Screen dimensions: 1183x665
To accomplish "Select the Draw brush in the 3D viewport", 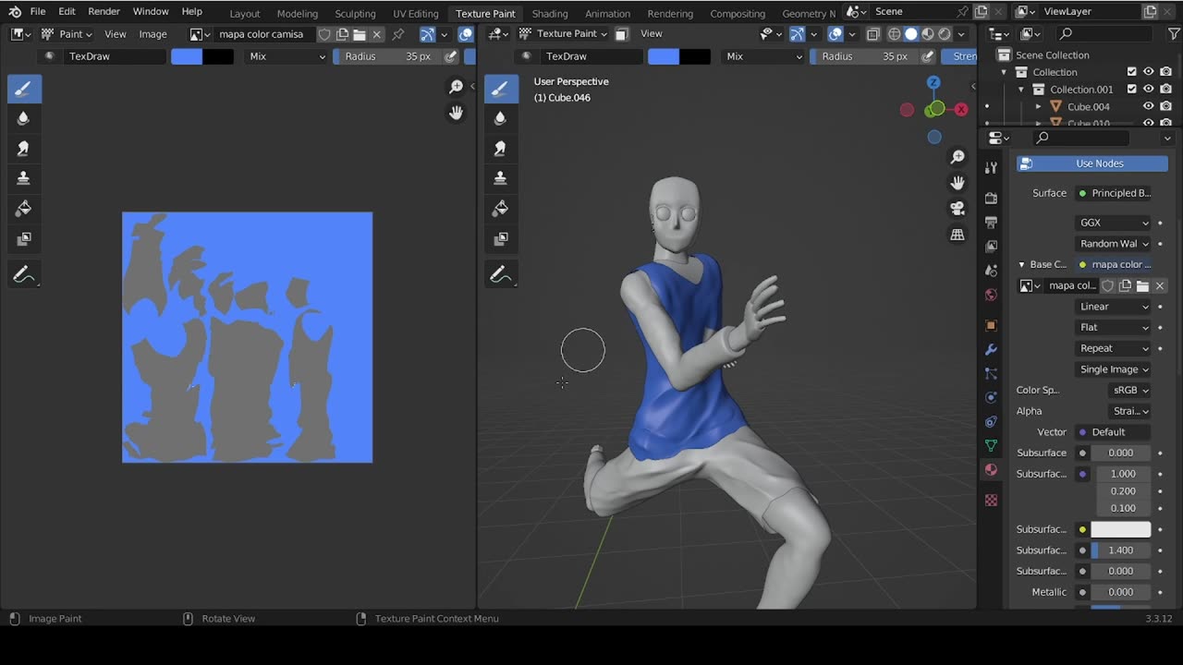I will (500, 89).
